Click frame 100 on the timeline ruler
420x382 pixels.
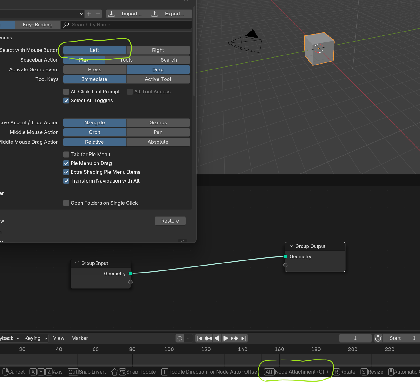(169, 349)
